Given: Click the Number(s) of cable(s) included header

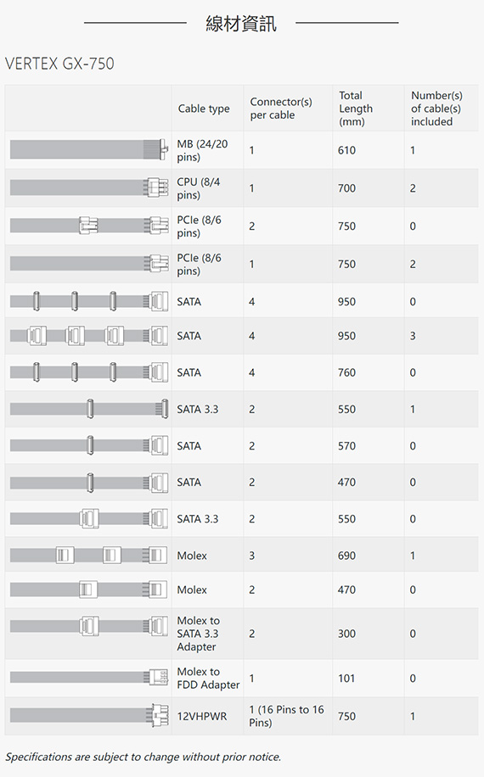Looking at the screenshot, I should [x=436, y=108].
